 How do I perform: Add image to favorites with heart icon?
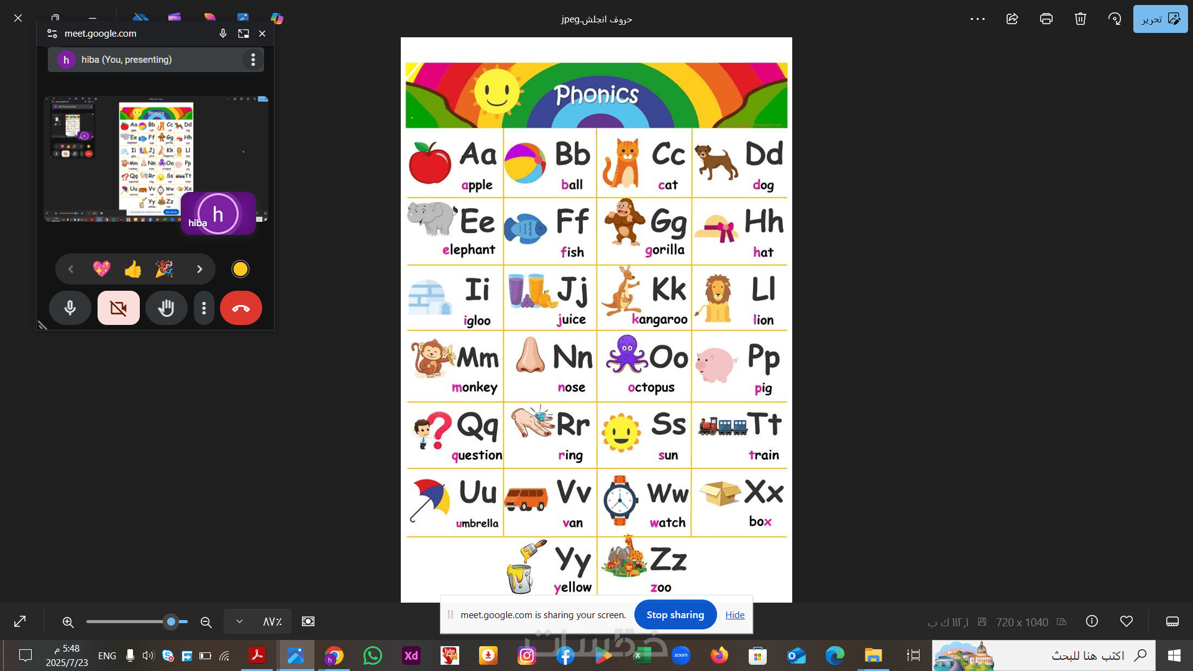tap(1126, 621)
